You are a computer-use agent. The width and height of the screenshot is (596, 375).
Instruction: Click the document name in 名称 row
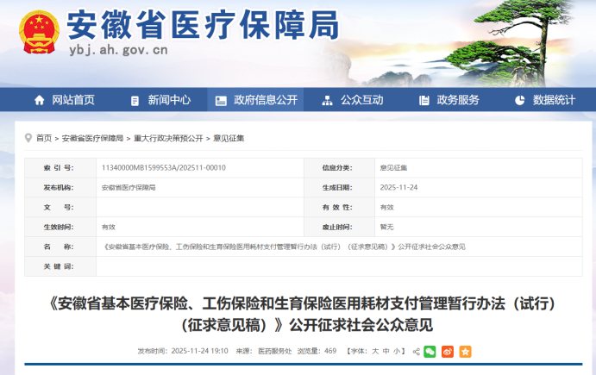[x=284, y=247]
